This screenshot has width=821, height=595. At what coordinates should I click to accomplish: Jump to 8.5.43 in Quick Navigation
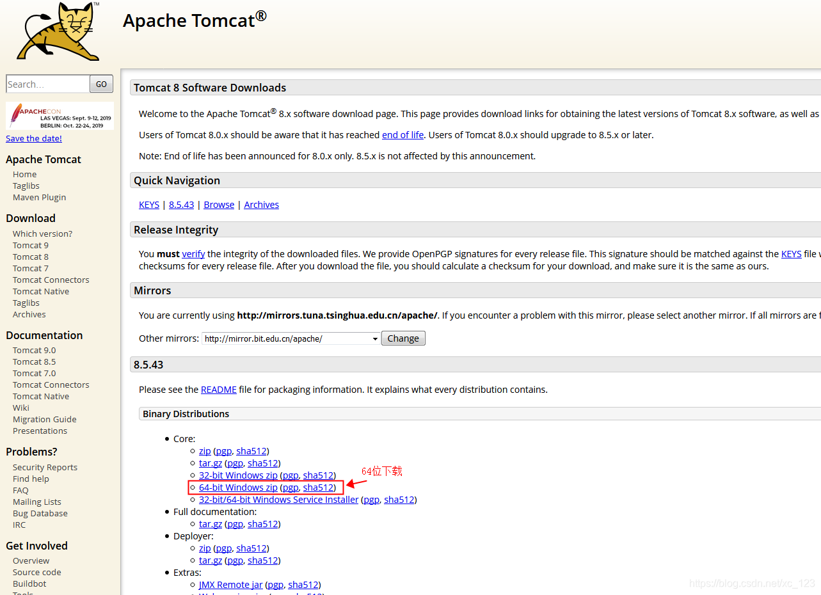click(181, 205)
